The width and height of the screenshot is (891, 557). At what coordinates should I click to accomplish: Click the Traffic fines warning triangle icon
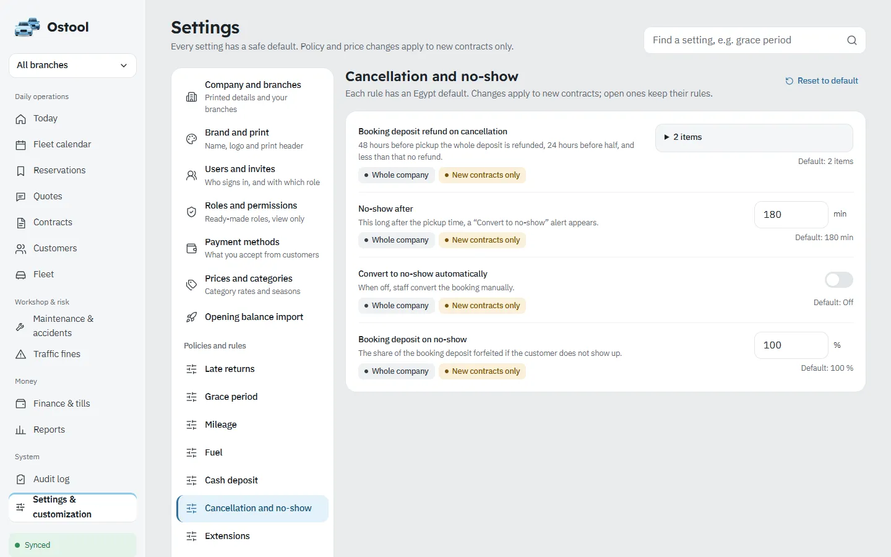click(x=21, y=355)
